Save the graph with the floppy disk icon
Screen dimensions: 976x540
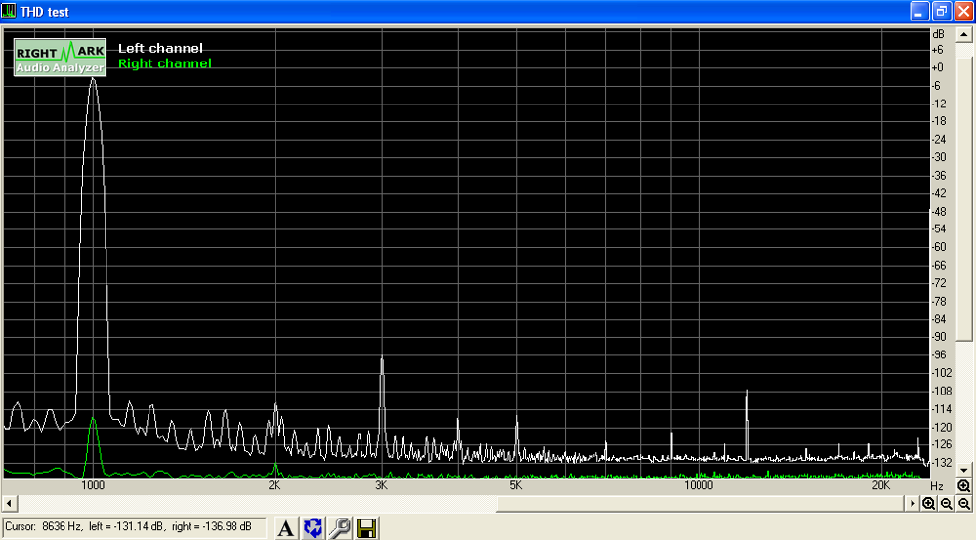pyautogui.click(x=366, y=528)
